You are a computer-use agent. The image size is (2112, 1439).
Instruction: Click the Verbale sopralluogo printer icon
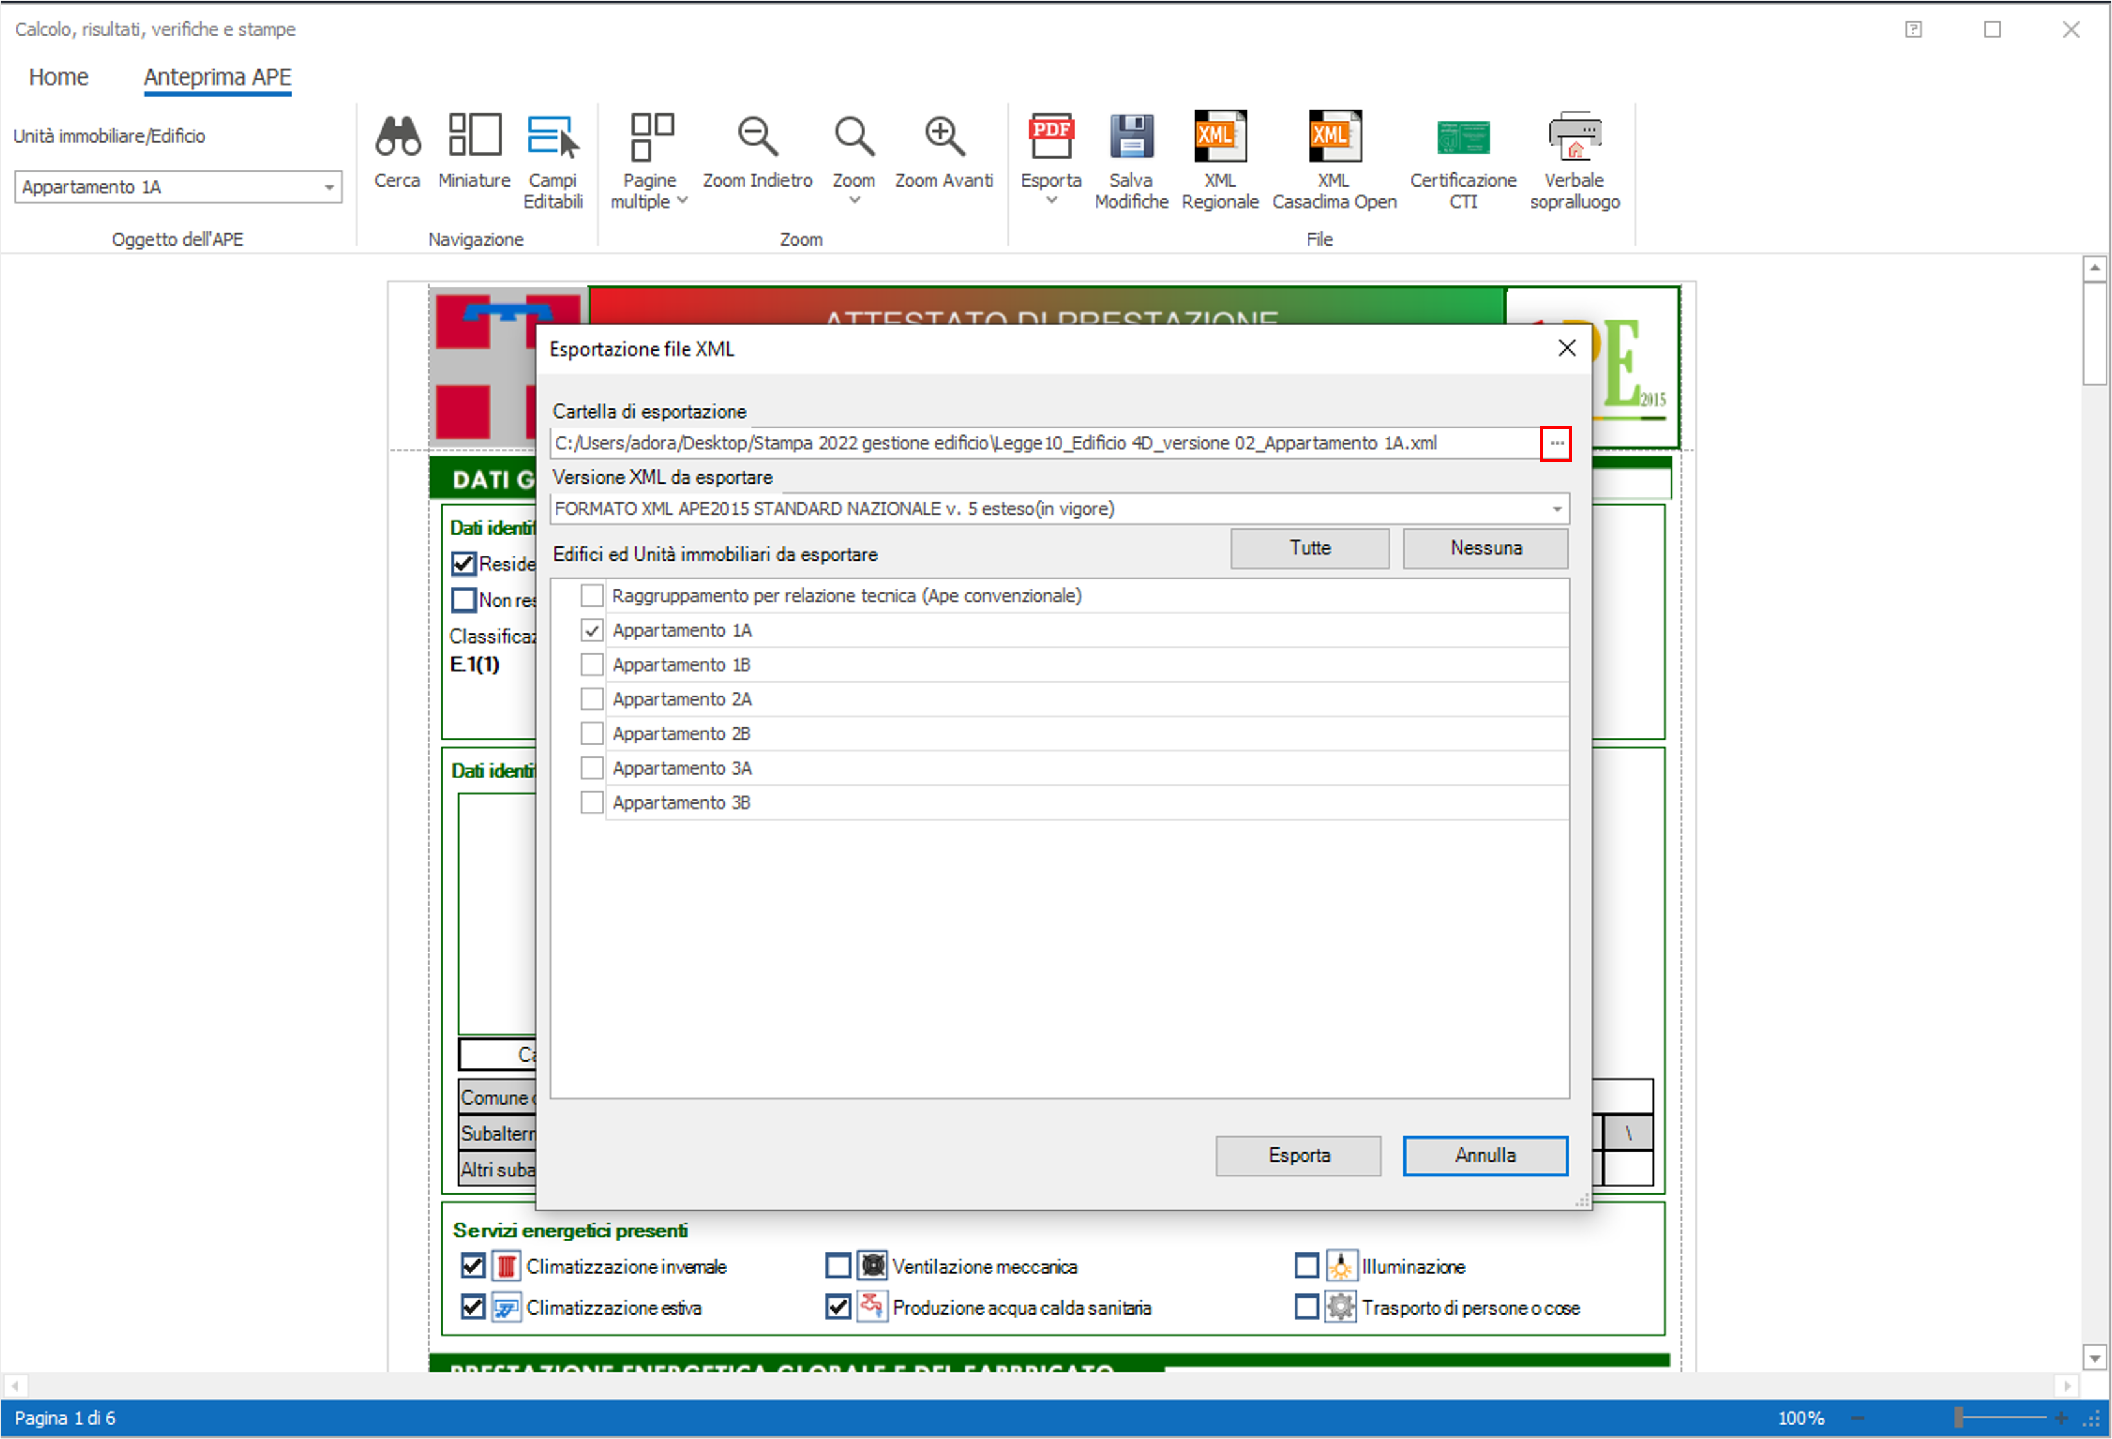(x=1574, y=136)
